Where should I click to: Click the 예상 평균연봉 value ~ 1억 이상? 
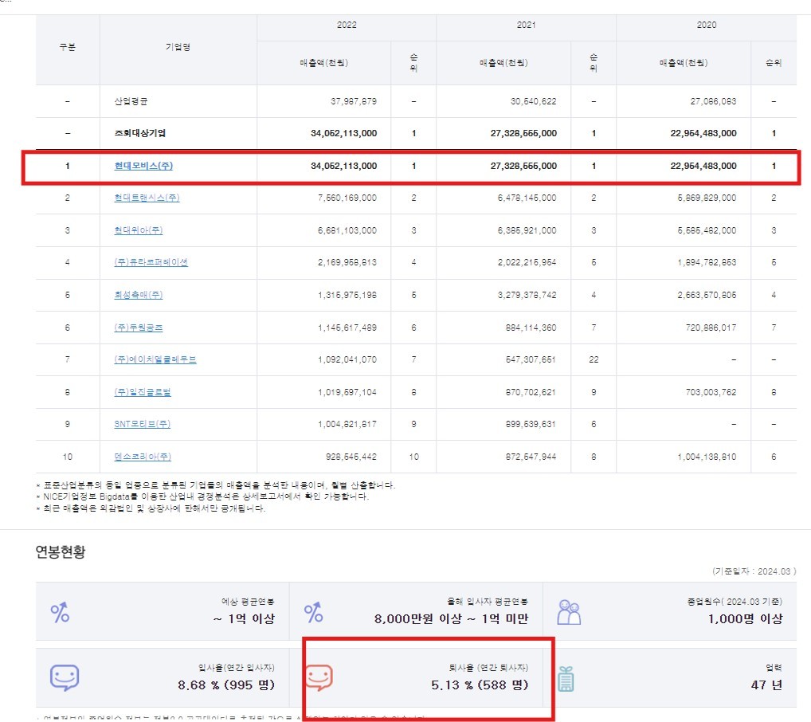click(244, 618)
